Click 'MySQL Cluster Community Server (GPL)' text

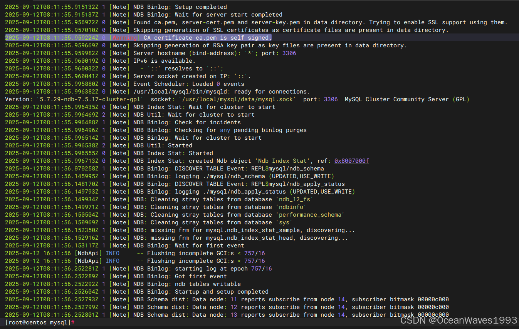tap(407, 99)
